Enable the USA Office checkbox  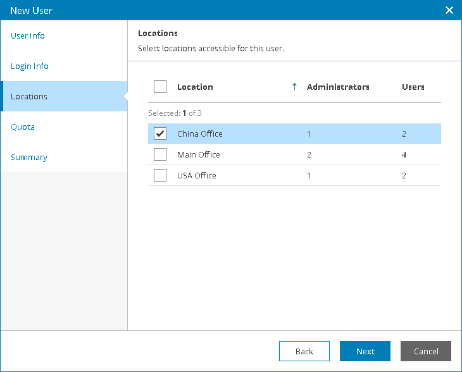coord(160,175)
